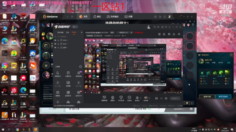The width and height of the screenshot is (236, 132).
Task: Click the notification bell icon
Action: pyautogui.click(x=174, y=34)
